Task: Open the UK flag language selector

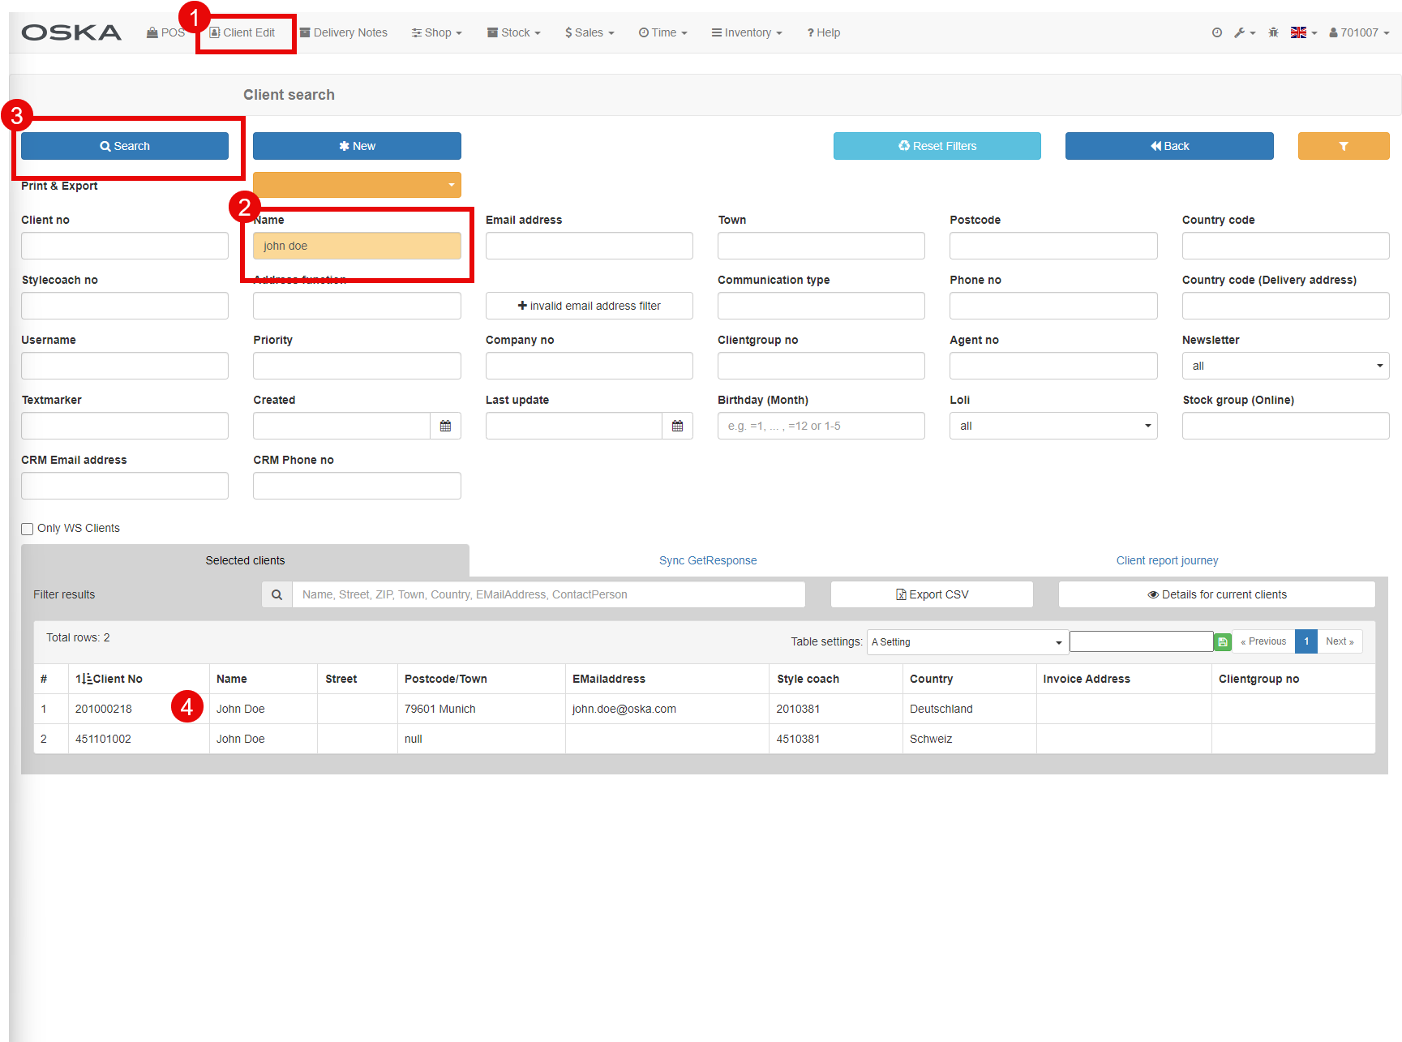Action: (1304, 32)
